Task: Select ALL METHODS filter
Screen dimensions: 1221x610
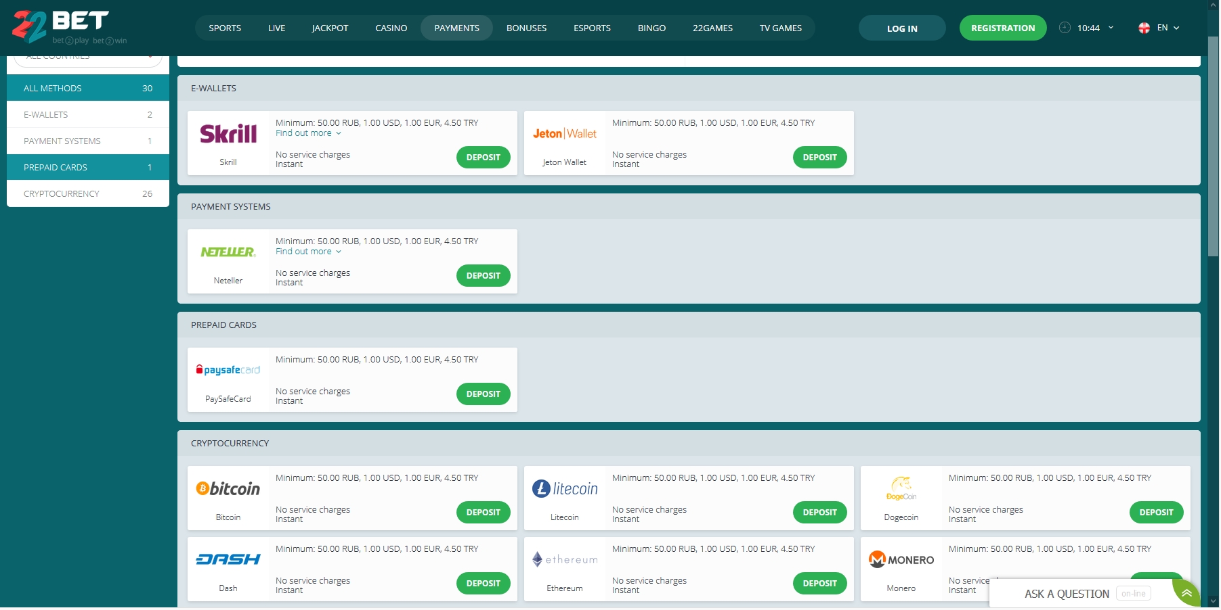Action: pyautogui.click(x=88, y=89)
